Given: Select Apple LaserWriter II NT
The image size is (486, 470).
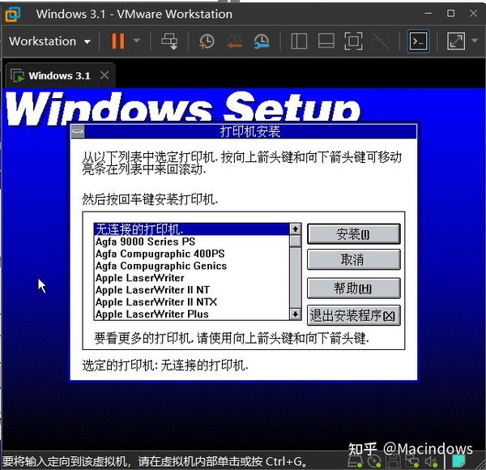Looking at the screenshot, I should coord(191,290).
